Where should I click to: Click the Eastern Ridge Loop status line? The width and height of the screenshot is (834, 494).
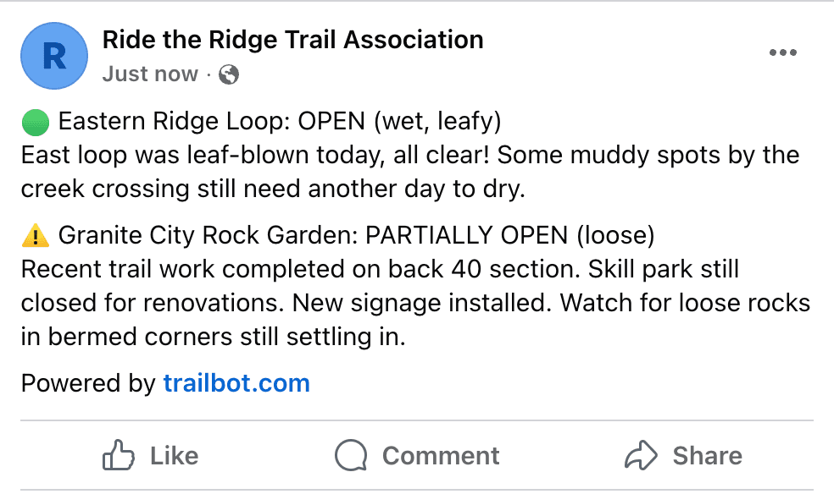coord(280,124)
